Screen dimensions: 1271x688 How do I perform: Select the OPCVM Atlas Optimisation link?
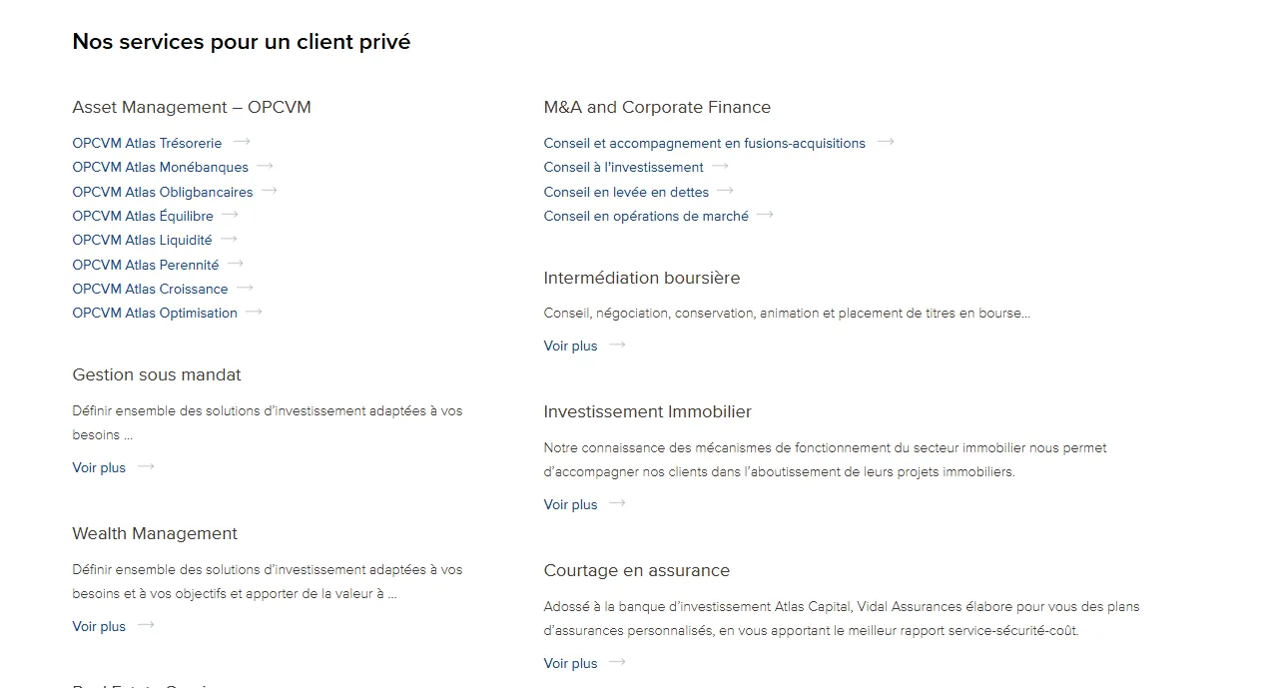[155, 313]
